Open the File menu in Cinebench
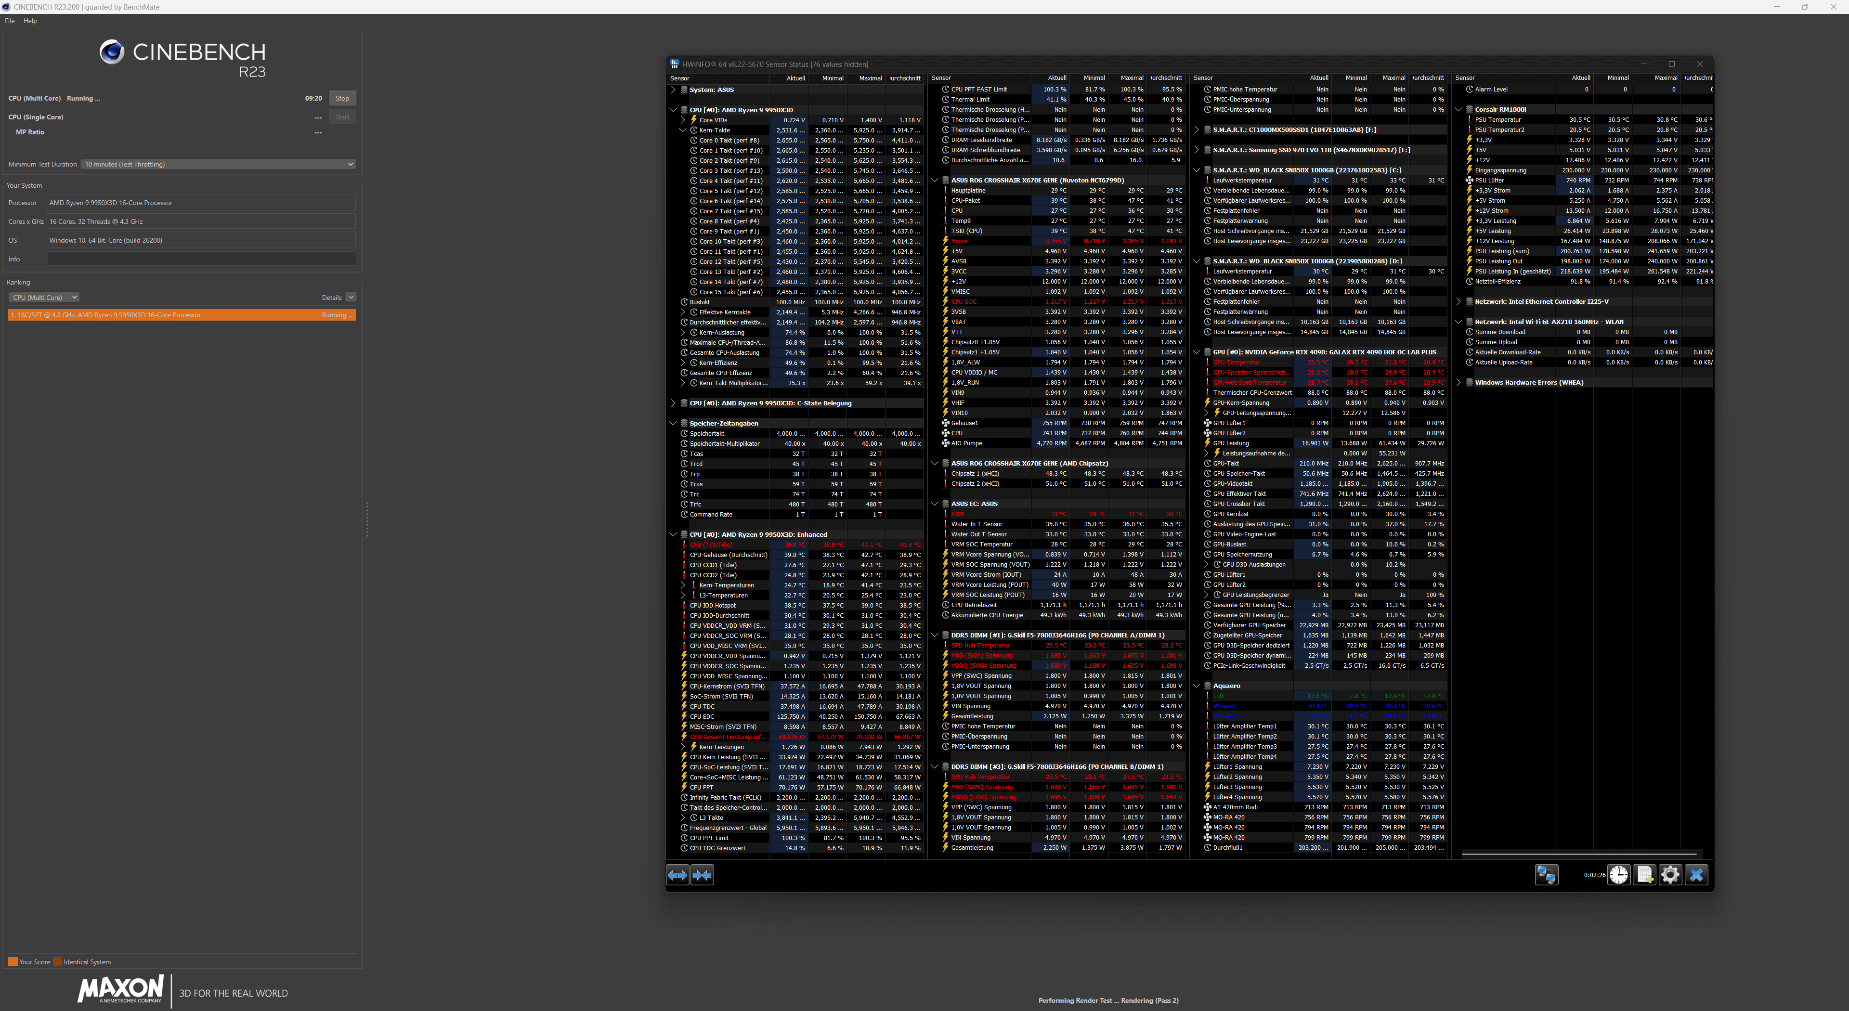 click(x=9, y=21)
